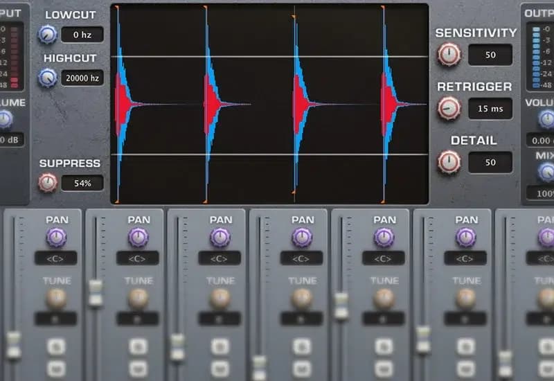The width and height of the screenshot is (554, 381).
Task: Click the 15 ms retrigger value box
Action: (x=490, y=108)
